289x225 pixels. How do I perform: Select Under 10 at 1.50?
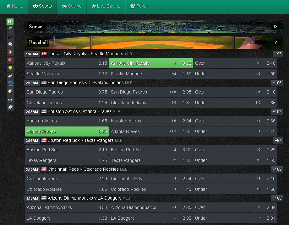pos(235,74)
